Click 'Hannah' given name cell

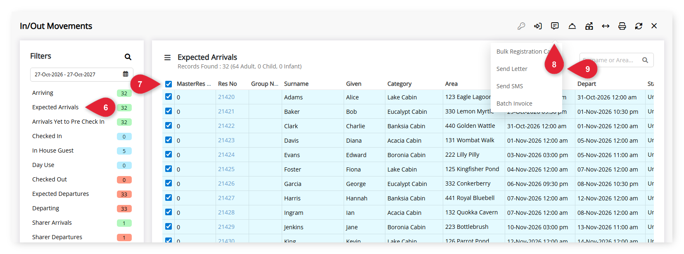357,198
